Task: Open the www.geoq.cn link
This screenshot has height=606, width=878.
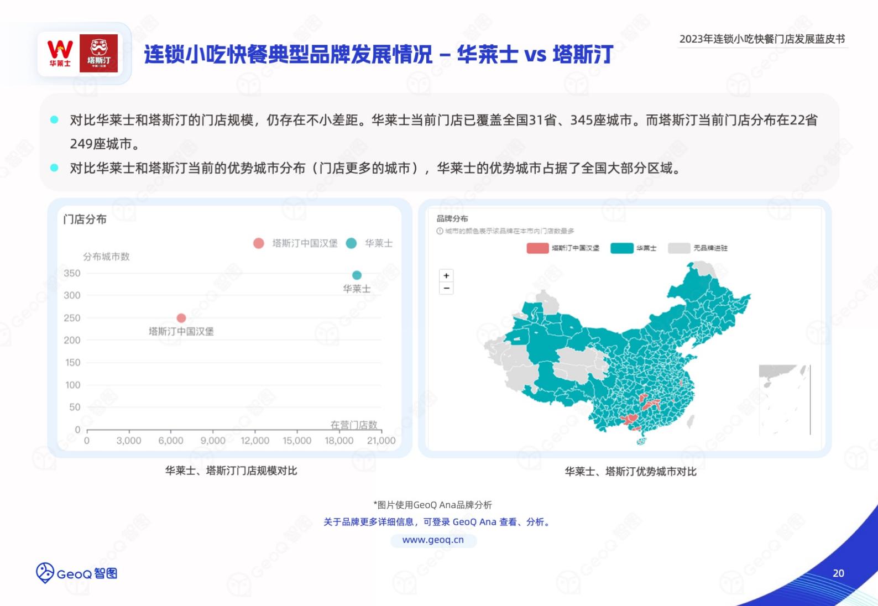Action: (433, 540)
